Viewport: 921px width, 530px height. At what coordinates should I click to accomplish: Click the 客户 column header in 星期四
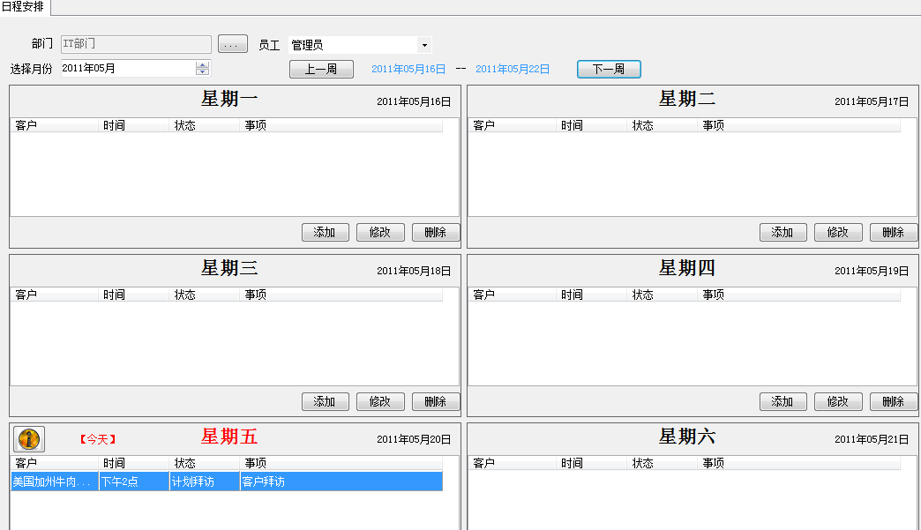pyautogui.click(x=513, y=295)
